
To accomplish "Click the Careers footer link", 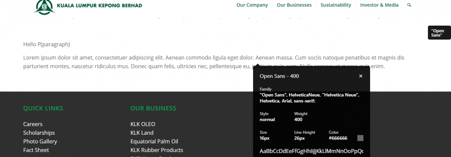I will click(x=33, y=124).
